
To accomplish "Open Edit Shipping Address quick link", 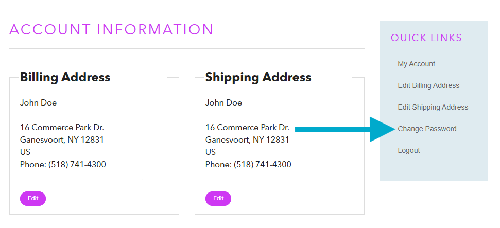I will 433,107.
